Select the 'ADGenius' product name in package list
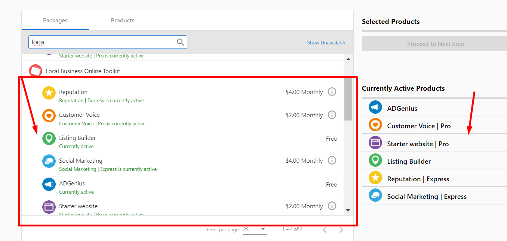This screenshot has width=507, height=241. (x=72, y=184)
